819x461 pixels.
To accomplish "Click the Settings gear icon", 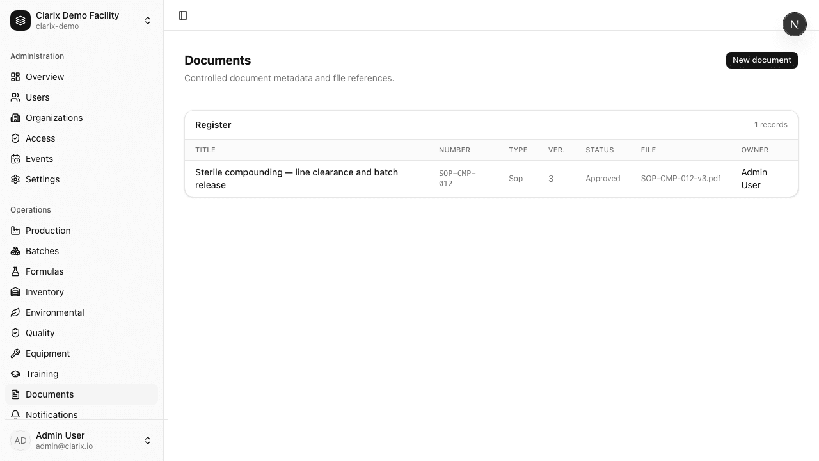I will (15, 179).
